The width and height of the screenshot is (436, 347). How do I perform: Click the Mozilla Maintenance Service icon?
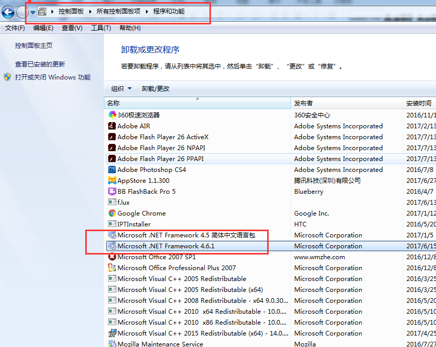click(x=112, y=344)
